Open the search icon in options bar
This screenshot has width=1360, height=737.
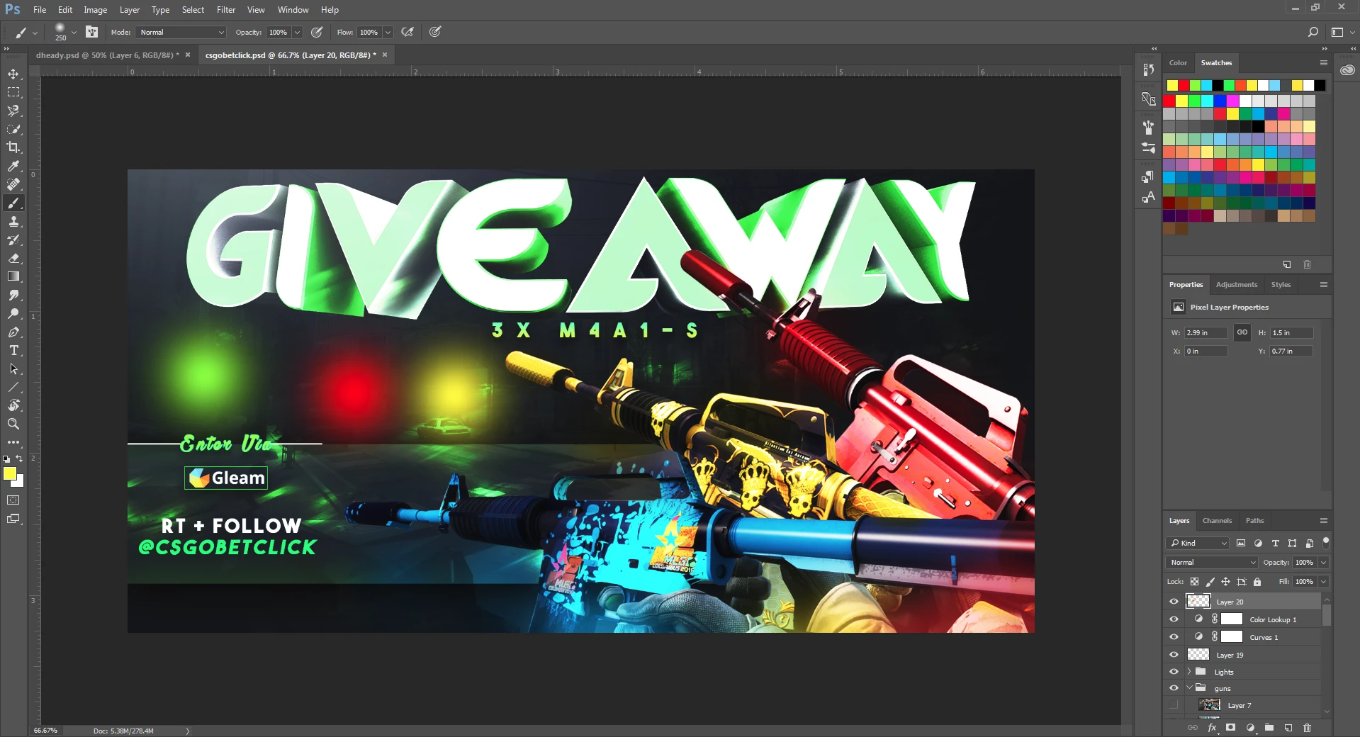pyautogui.click(x=1313, y=32)
